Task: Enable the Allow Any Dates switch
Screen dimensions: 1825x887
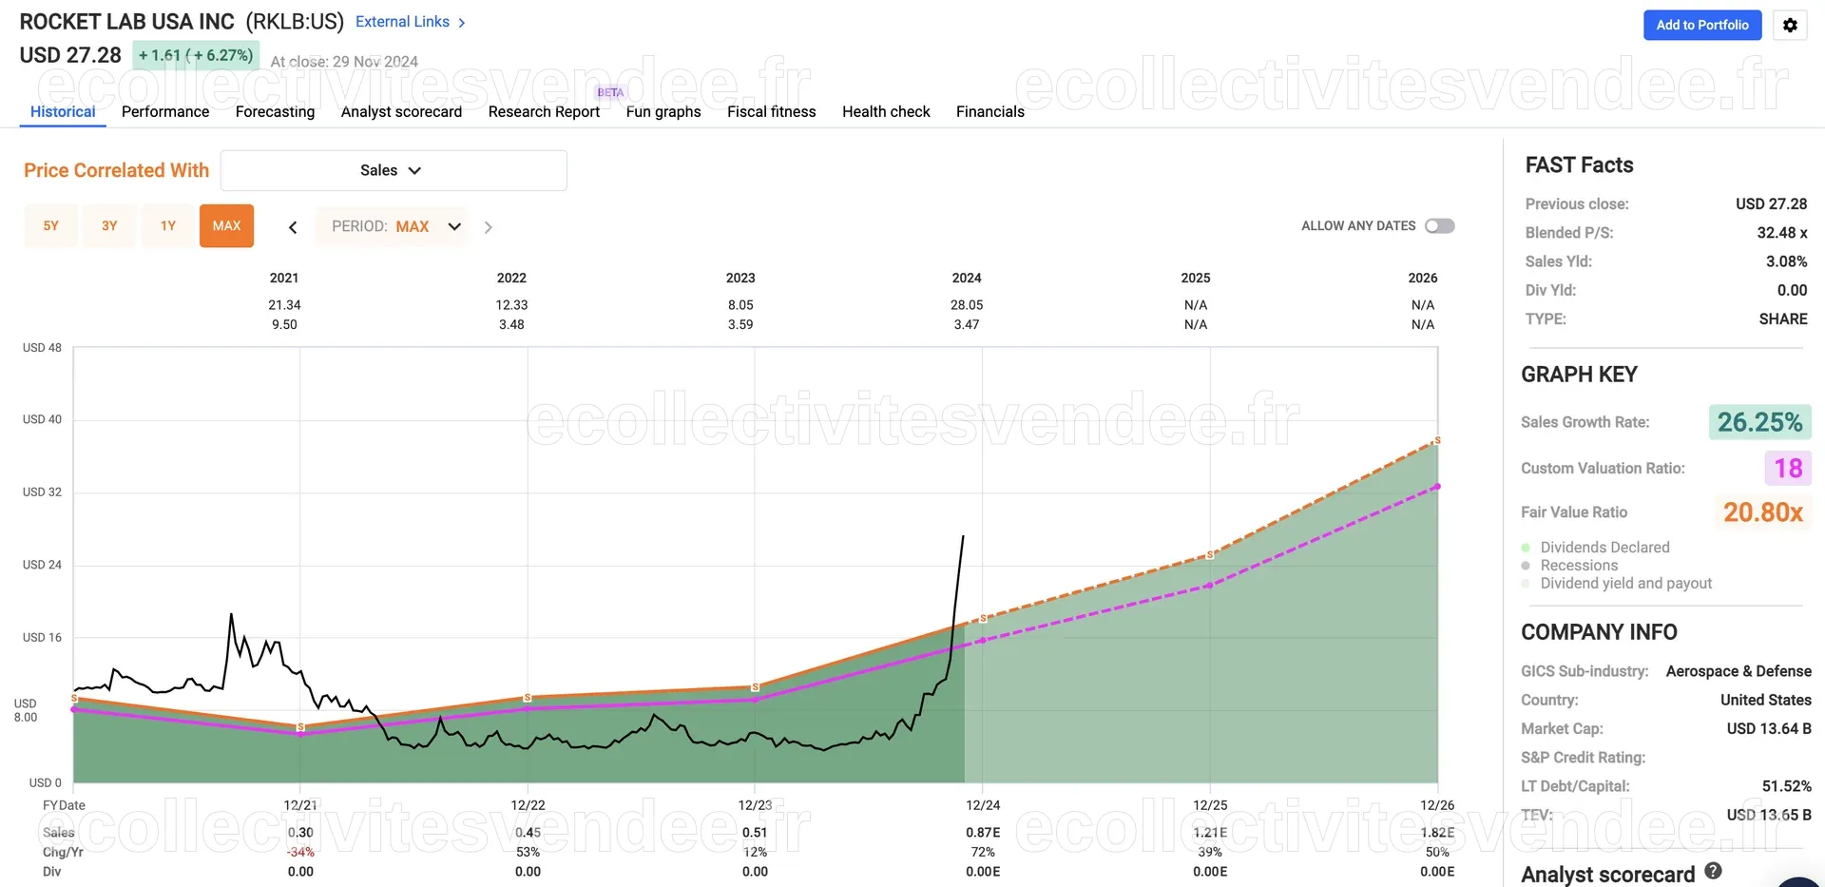Action: (1439, 225)
